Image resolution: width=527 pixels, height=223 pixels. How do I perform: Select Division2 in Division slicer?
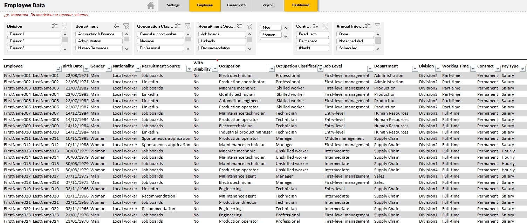[34, 41]
